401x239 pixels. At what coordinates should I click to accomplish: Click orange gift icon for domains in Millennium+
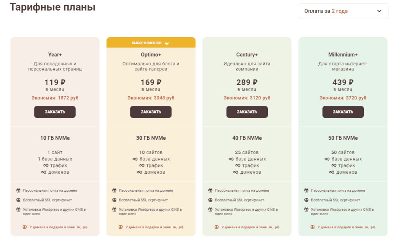312,227
